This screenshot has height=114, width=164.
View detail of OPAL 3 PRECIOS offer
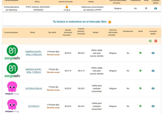[x=153, y=53]
